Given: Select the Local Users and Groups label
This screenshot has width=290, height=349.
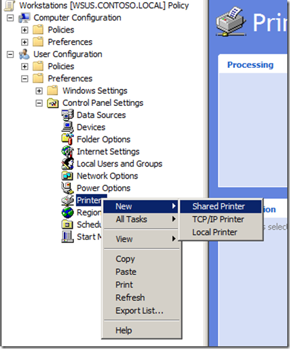Looking at the screenshot, I should pyautogui.click(x=120, y=164).
